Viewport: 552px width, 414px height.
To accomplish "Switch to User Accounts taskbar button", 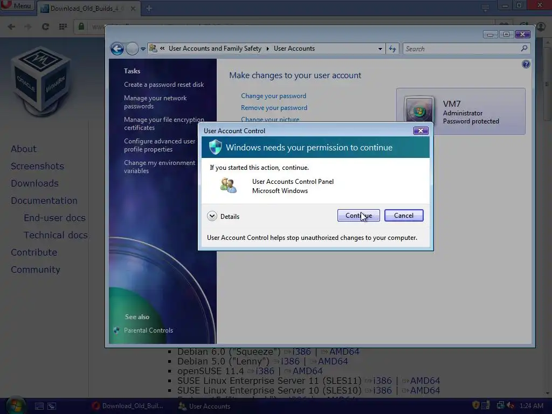I will [x=204, y=406].
